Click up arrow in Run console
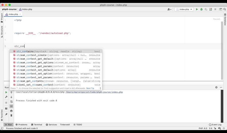This screenshot has width=227, height=133. click(x=11, y=93)
